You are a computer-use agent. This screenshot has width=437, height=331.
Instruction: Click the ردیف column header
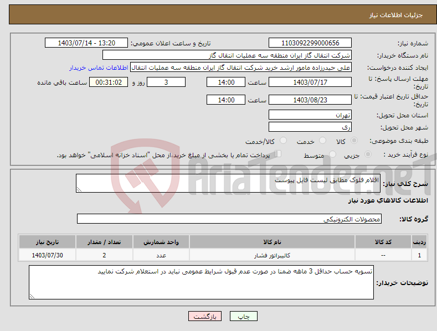pyautogui.click(x=419, y=242)
